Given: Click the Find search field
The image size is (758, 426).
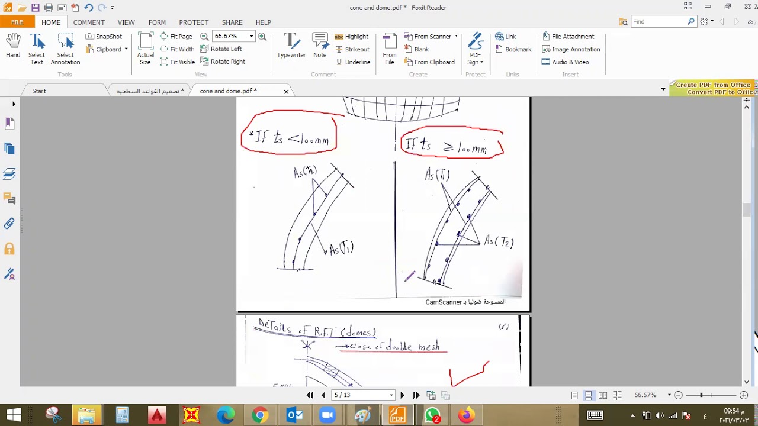Looking at the screenshot, I should pyautogui.click(x=659, y=22).
